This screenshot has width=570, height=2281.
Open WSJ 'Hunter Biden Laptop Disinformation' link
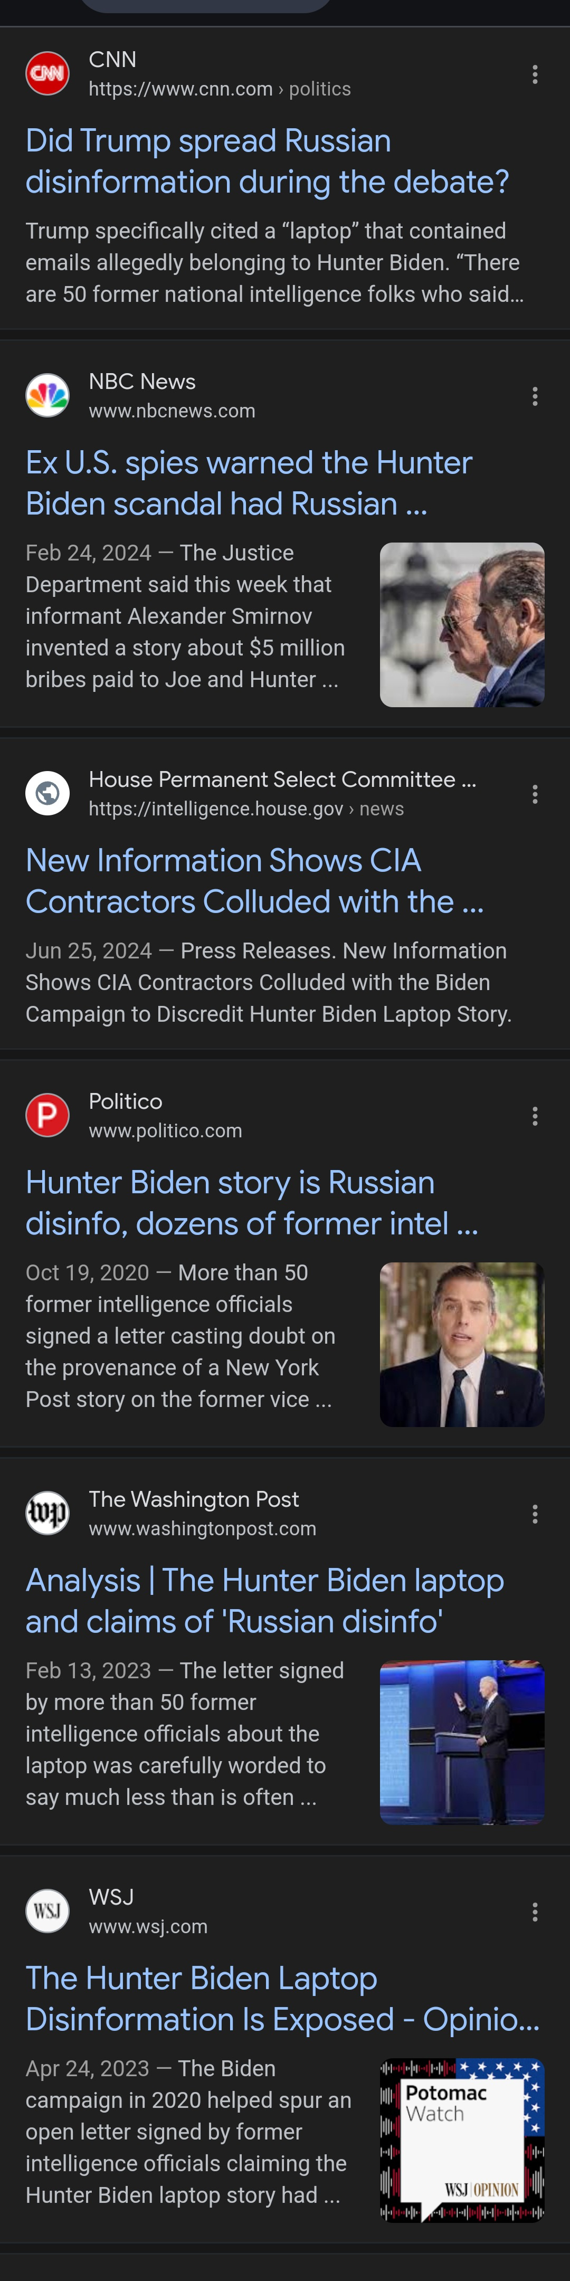click(281, 1999)
